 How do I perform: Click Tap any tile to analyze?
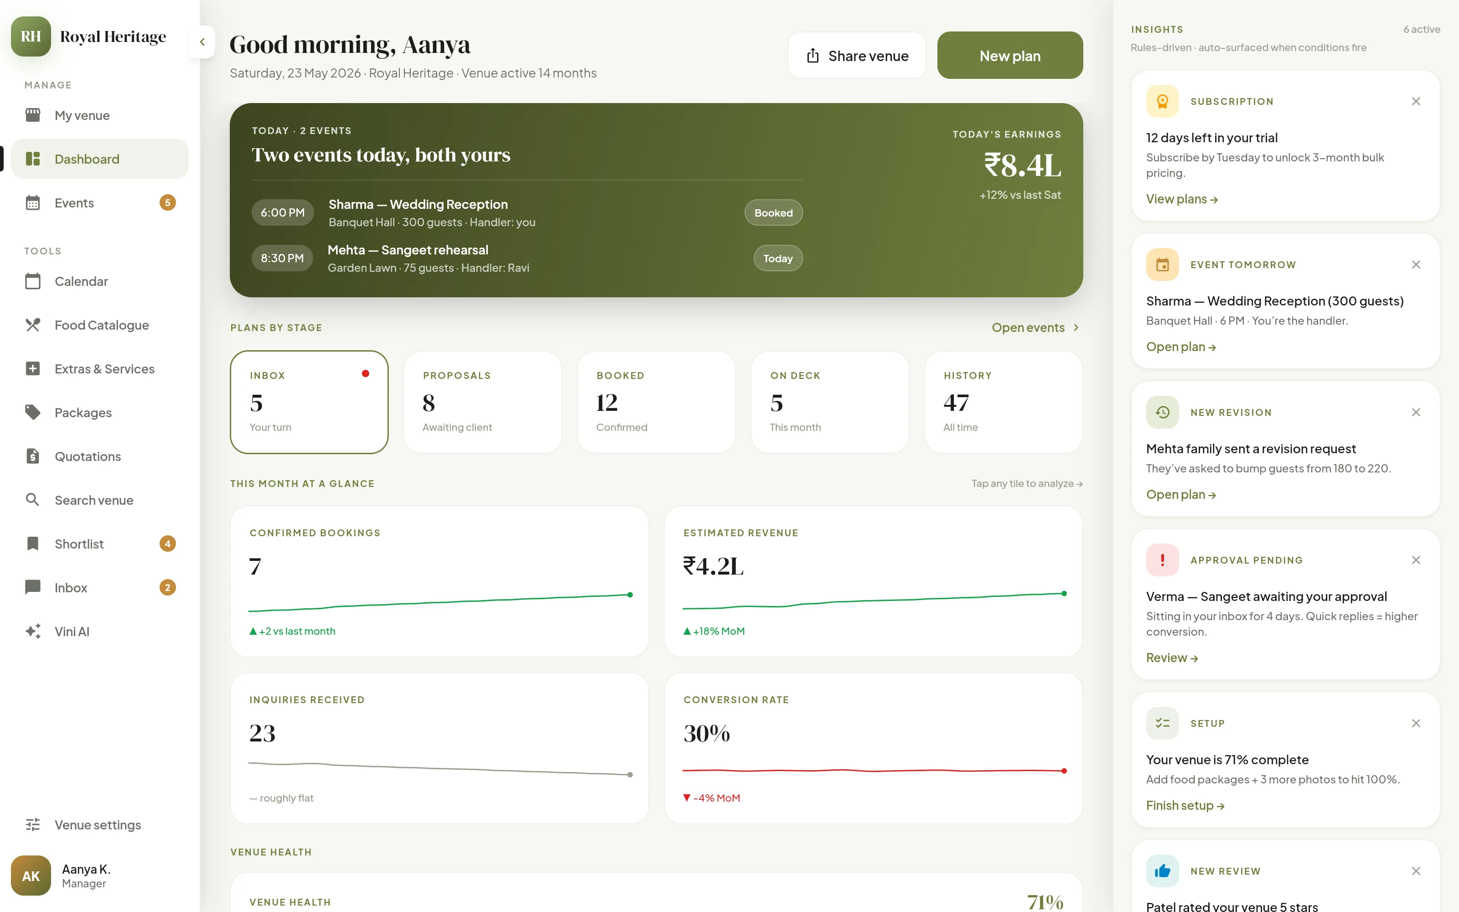click(x=1027, y=484)
